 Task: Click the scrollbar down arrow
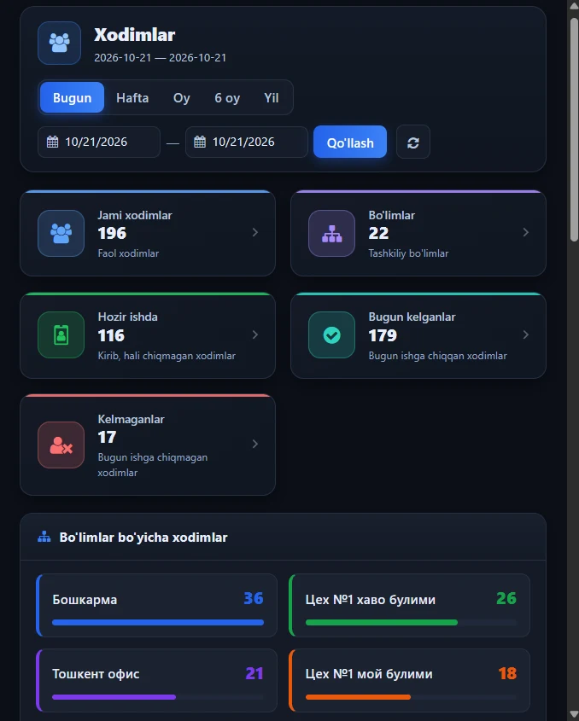(x=574, y=714)
